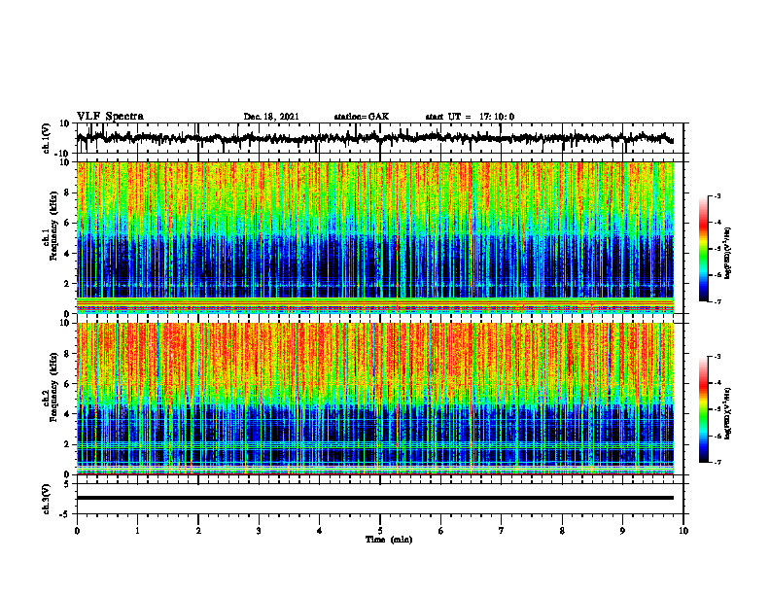Click time axis tick label '5'

[x=380, y=531]
